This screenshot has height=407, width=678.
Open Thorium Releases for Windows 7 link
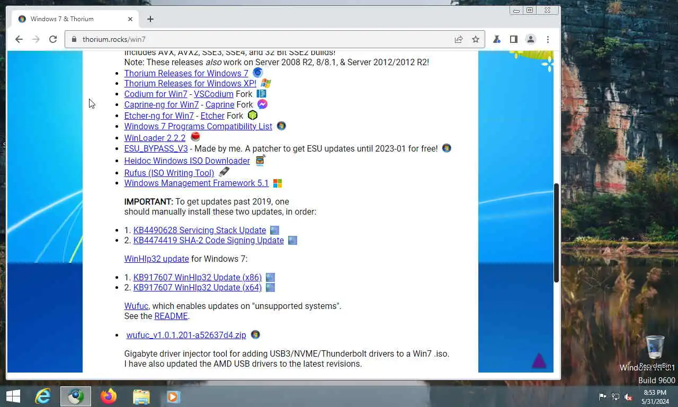coord(186,73)
